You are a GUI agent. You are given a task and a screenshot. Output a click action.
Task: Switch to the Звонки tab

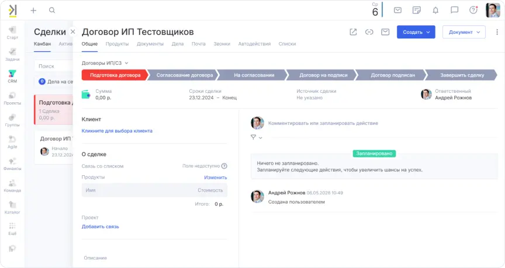point(222,44)
